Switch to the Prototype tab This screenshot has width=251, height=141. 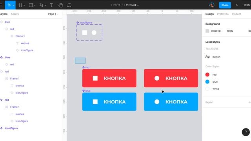(x=223, y=14)
